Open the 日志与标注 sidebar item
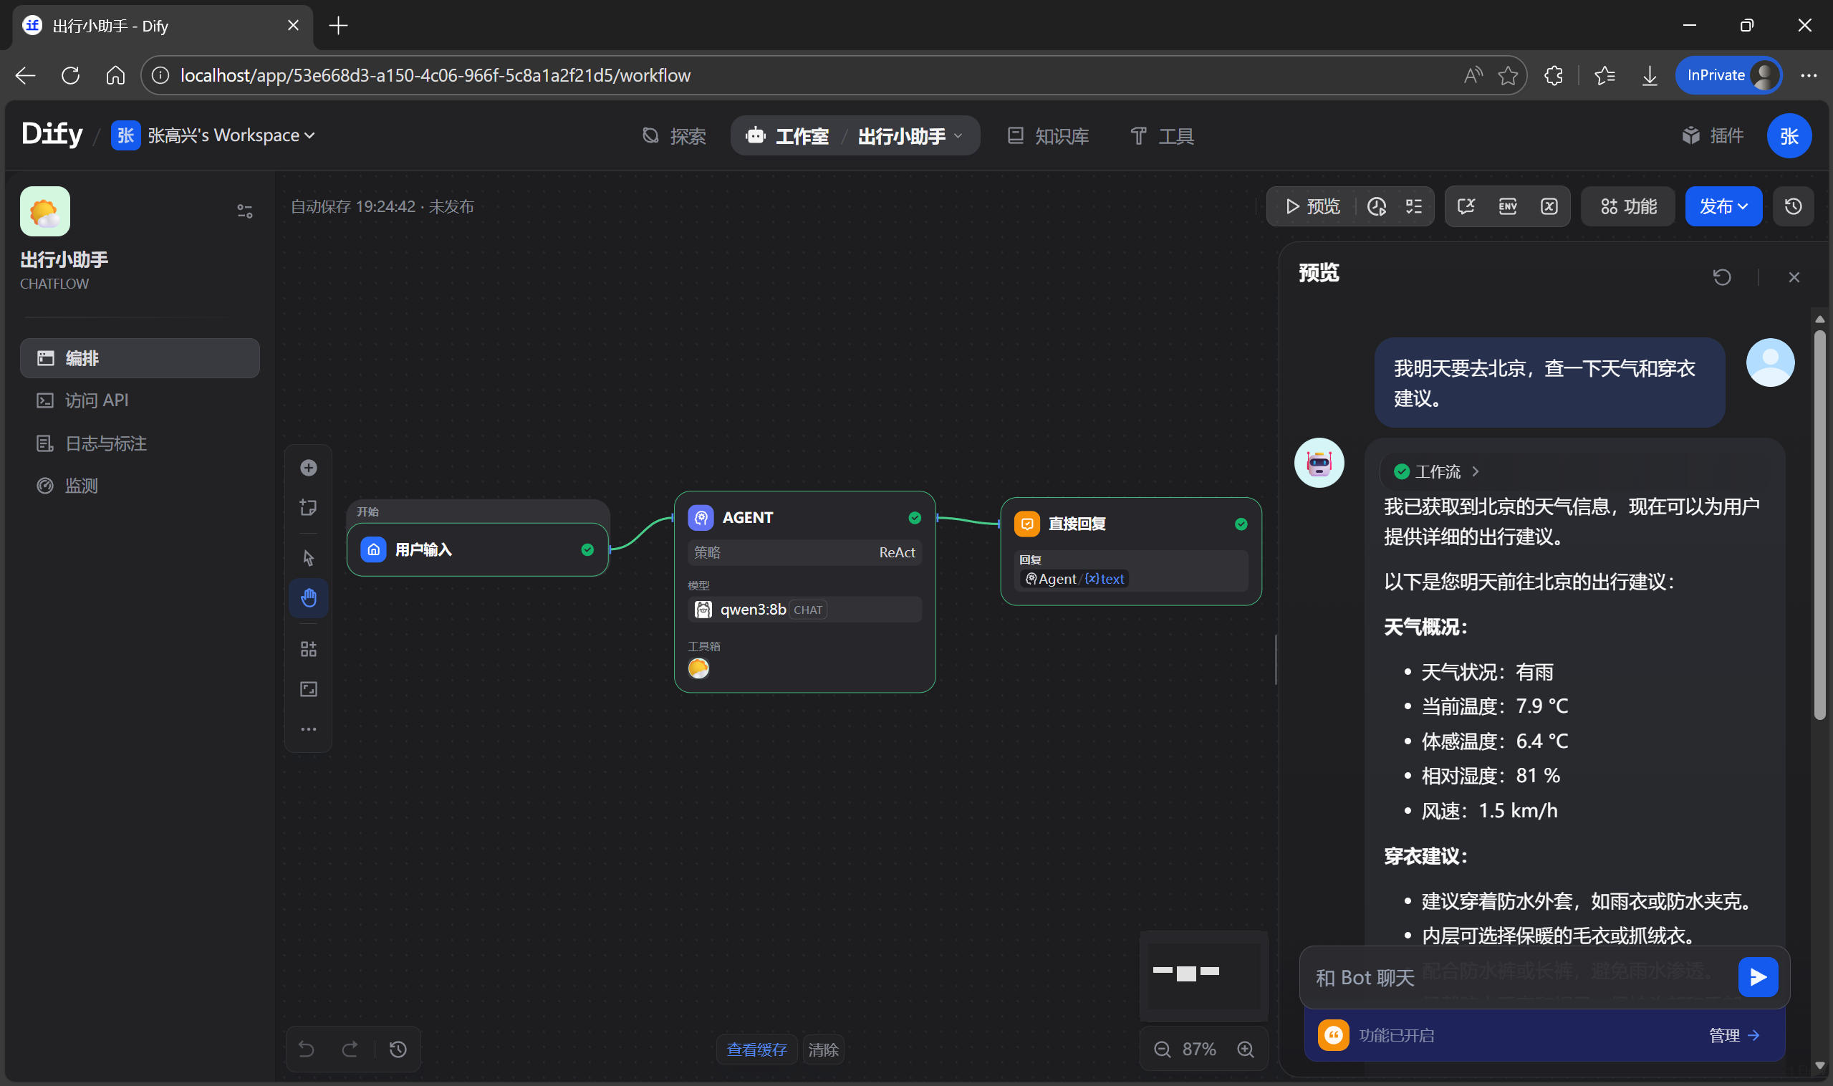1833x1086 pixels. tap(106, 443)
